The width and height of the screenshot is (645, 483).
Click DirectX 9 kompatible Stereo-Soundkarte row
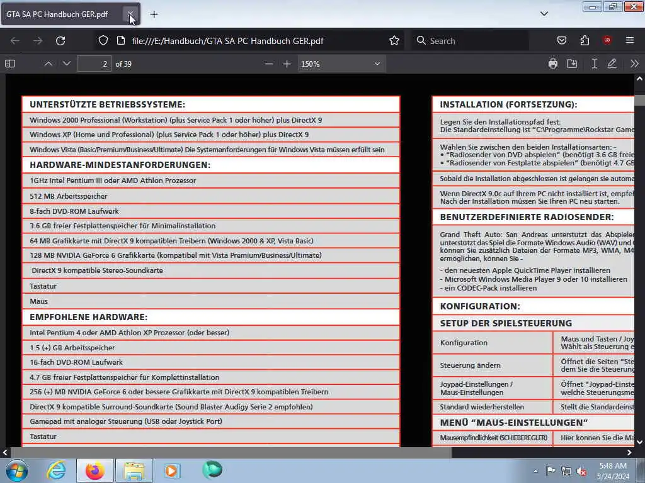coord(210,270)
